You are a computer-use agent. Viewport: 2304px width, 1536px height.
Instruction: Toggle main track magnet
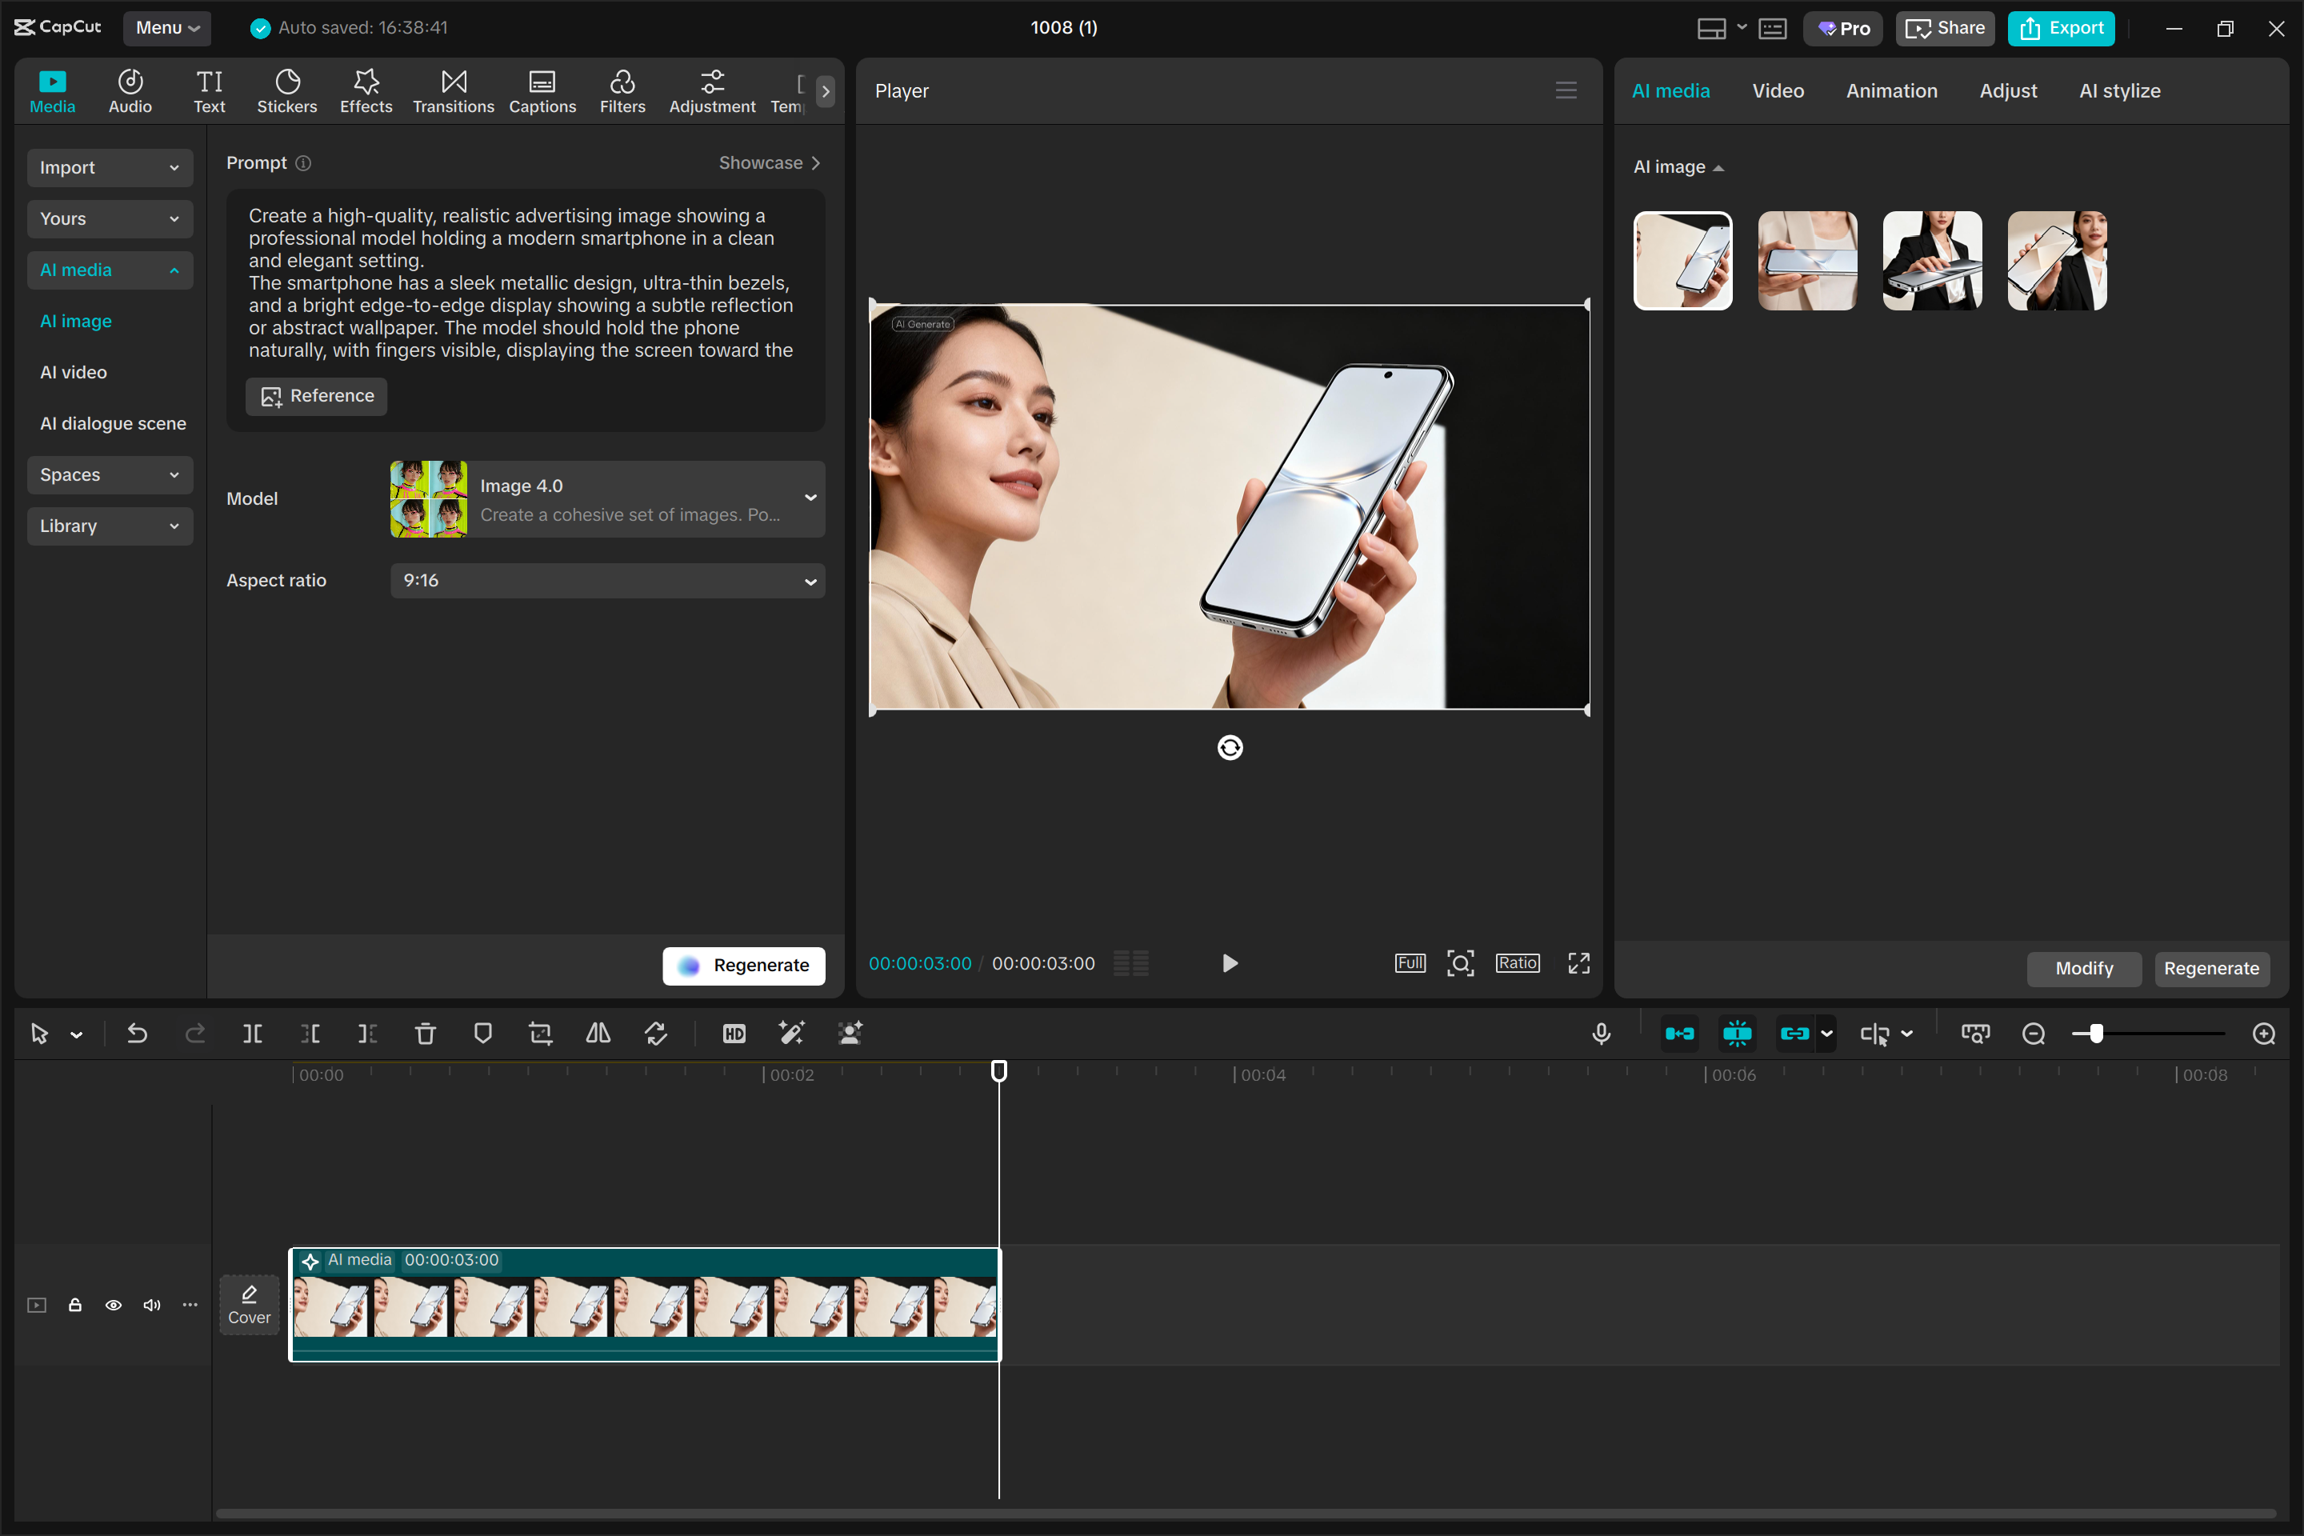[1680, 1034]
